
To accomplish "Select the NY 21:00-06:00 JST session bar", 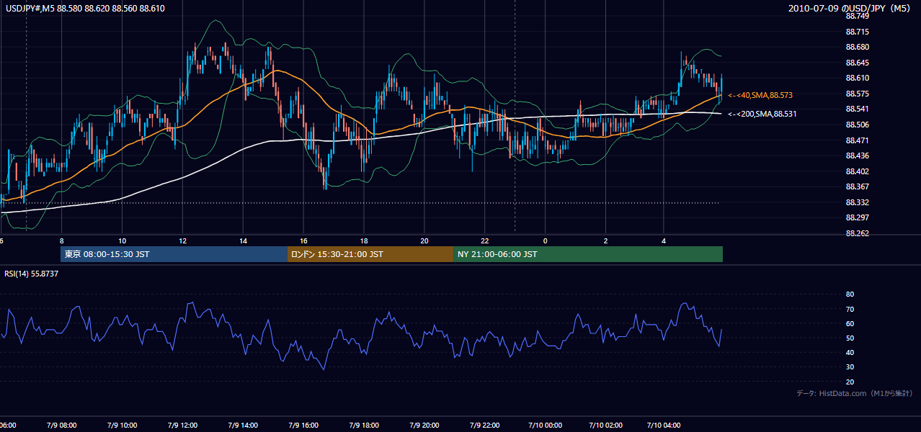I will coord(588,254).
